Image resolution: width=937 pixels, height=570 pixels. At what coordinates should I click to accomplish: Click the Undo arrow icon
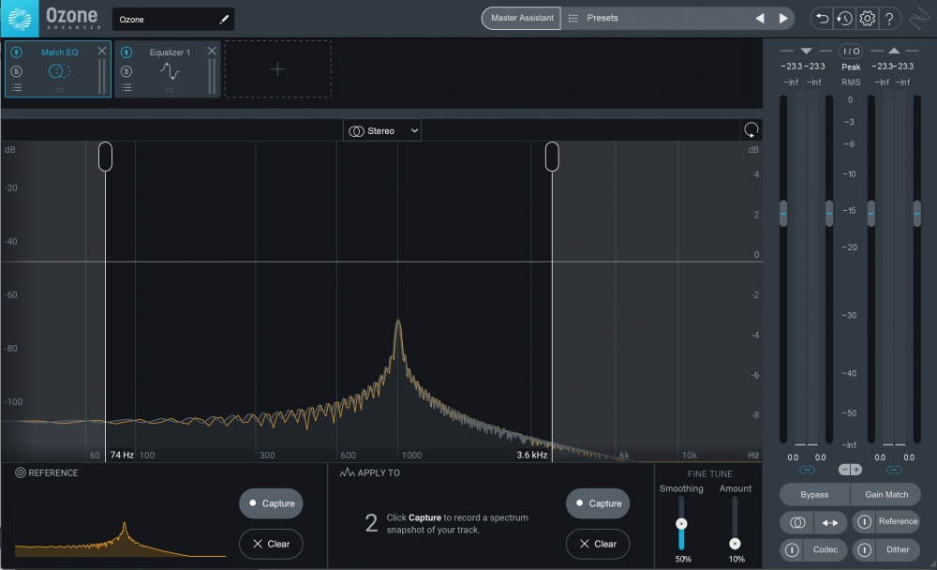823,19
